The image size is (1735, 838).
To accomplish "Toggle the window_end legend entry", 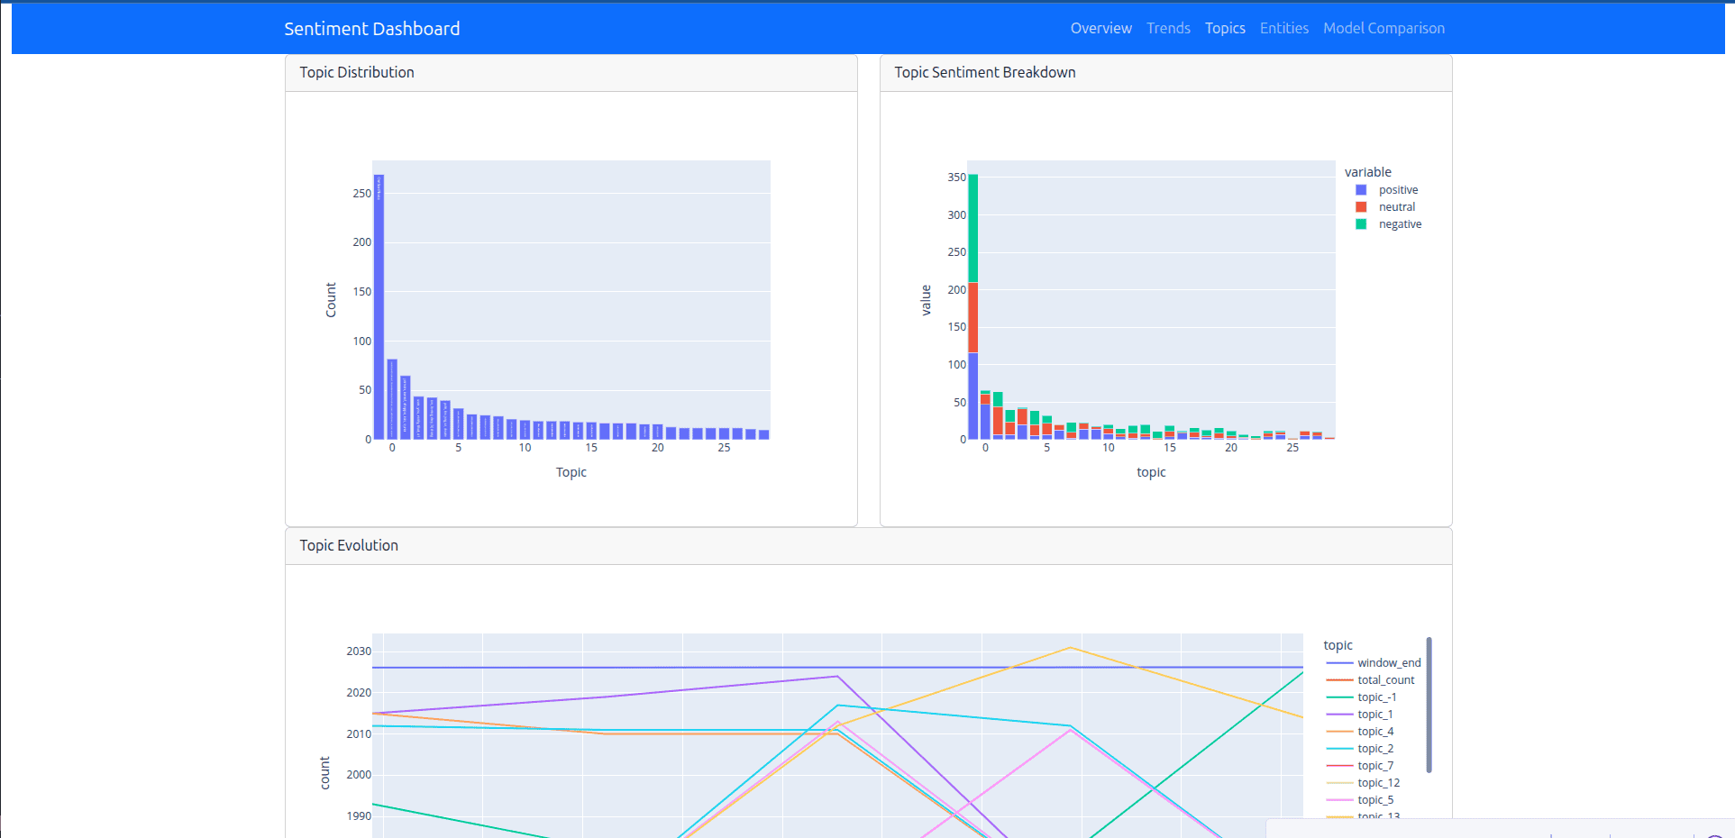I will point(1388,662).
